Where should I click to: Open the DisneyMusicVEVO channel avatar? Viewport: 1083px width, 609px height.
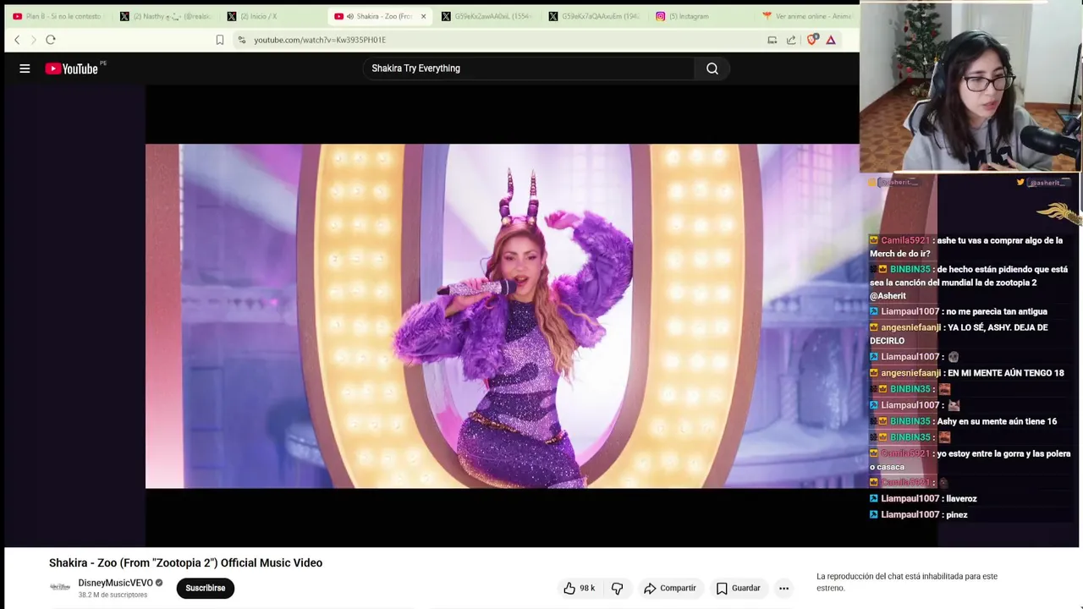coord(60,587)
